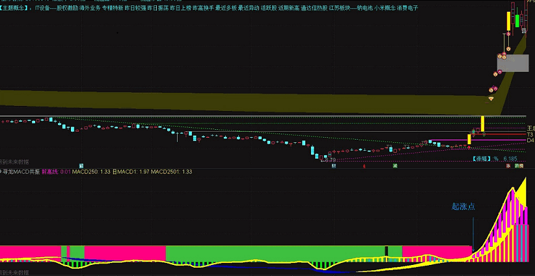Click the 前高线 0.01 indicator value
The height and width of the screenshot is (276, 535).
56,172
